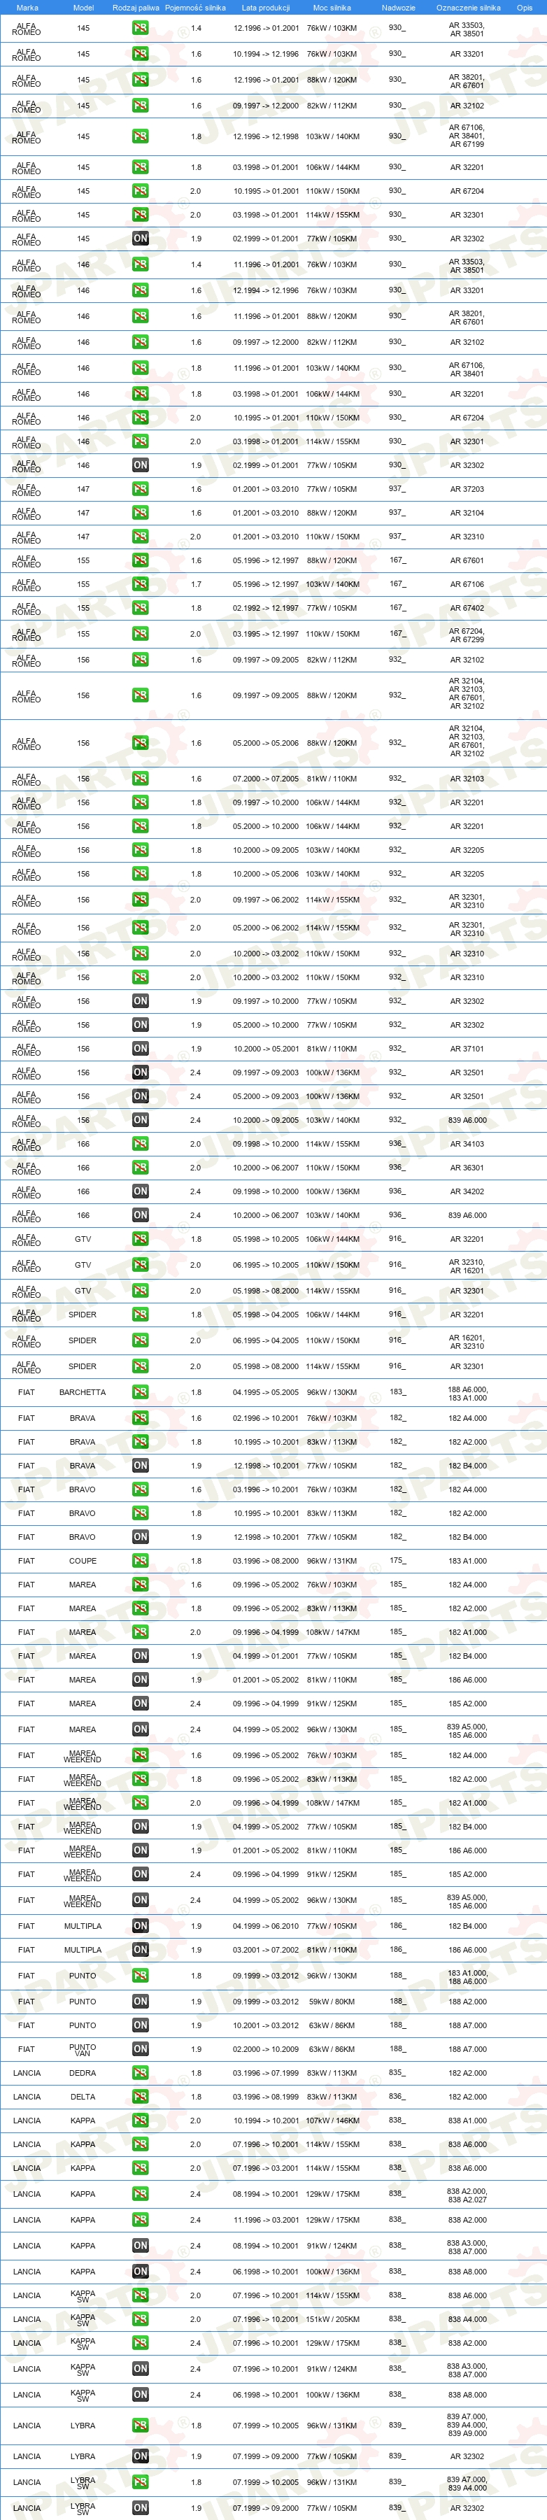The height and width of the screenshot is (2520, 547).
Task: Click the ON icon in the LANCIA LYBRA SW 1.9 row
Action: [x=140, y=2508]
